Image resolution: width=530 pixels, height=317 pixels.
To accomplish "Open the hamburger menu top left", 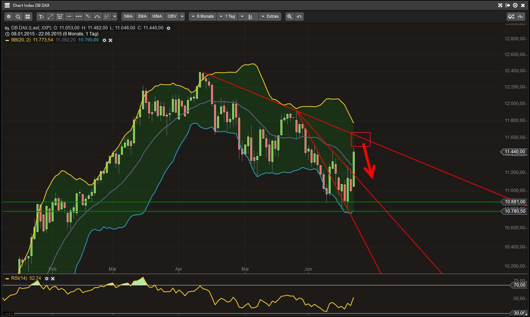I will (6, 5).
